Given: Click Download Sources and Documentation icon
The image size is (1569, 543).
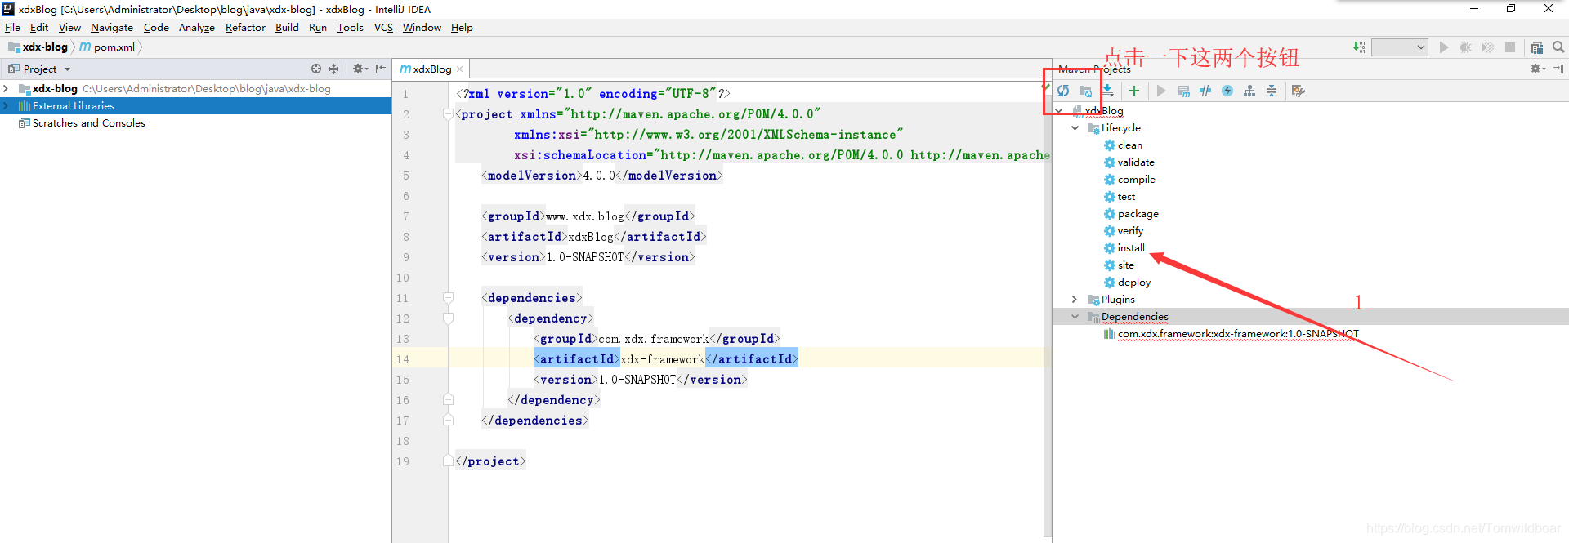Looking at the screenshot, I should pyautogui.click(x=1107, y=91).
